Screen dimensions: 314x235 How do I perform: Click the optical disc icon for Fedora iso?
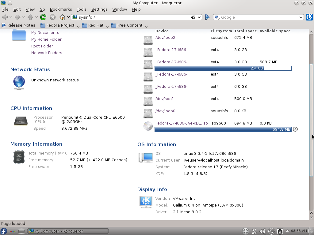coord(148,126)
